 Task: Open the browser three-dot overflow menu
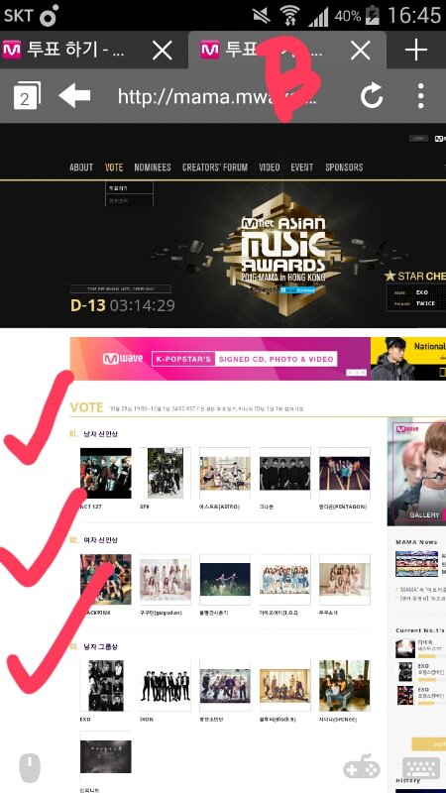[420, 95]
